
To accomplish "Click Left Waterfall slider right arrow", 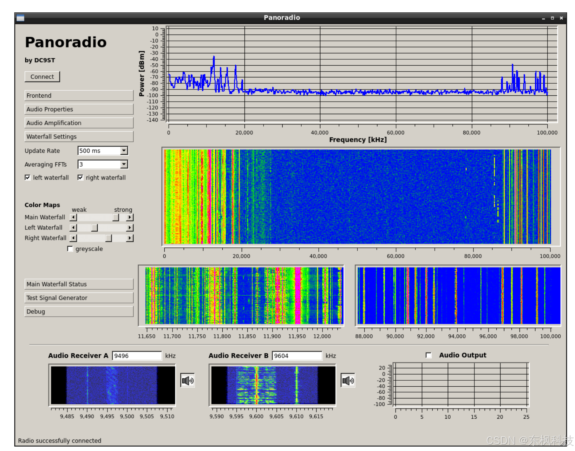I will 130,228.
